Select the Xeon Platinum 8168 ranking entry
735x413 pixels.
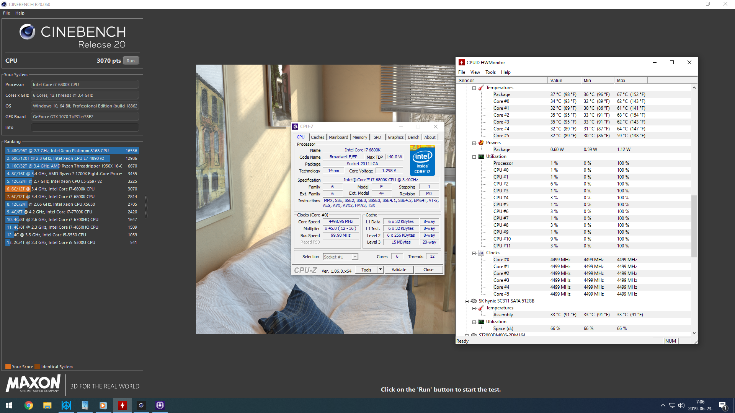(x=72, y=151)
